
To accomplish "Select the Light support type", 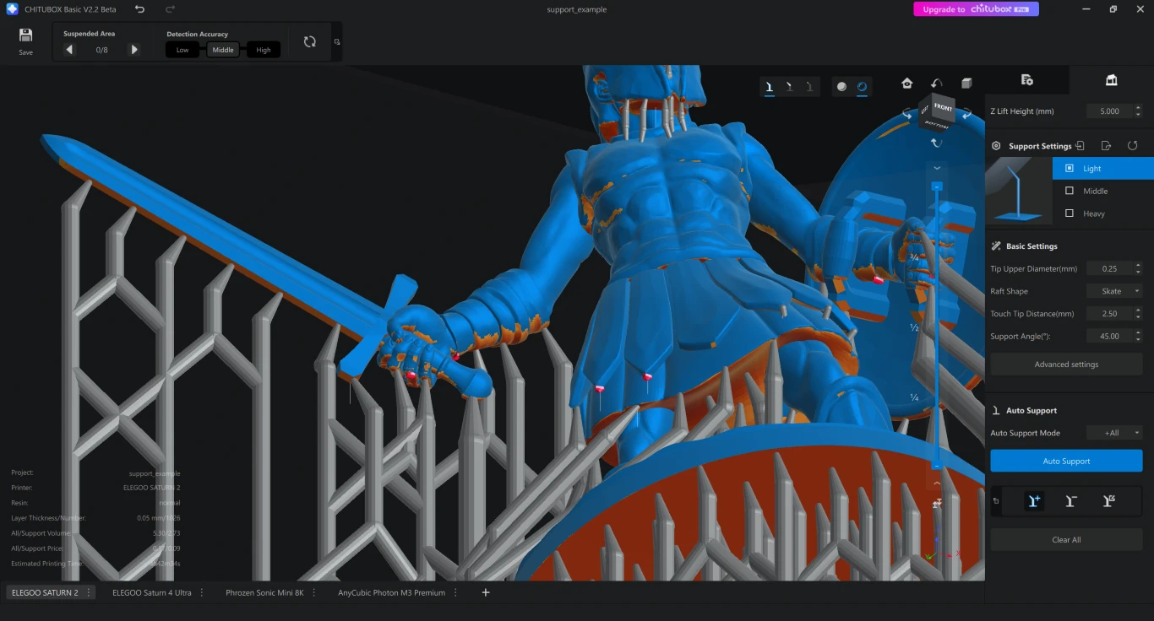I will [x=1102, y=169].
